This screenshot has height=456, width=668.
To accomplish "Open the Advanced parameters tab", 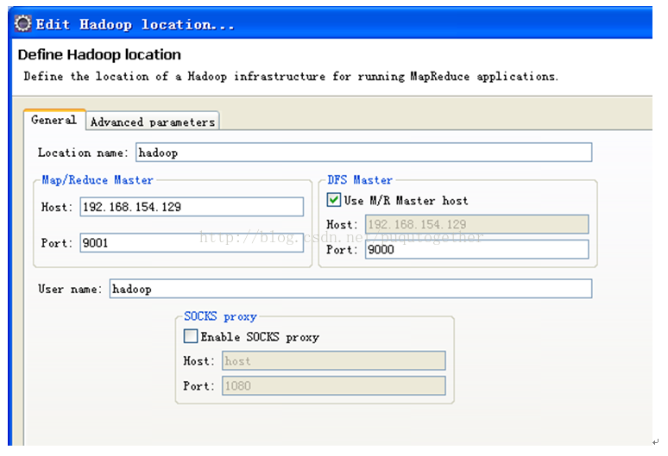I will click(153, 122).
